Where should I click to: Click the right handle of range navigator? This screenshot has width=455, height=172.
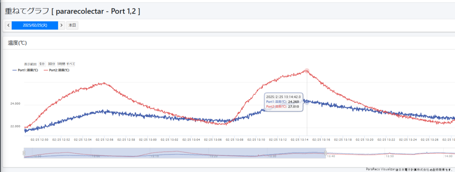pos(326,153)
